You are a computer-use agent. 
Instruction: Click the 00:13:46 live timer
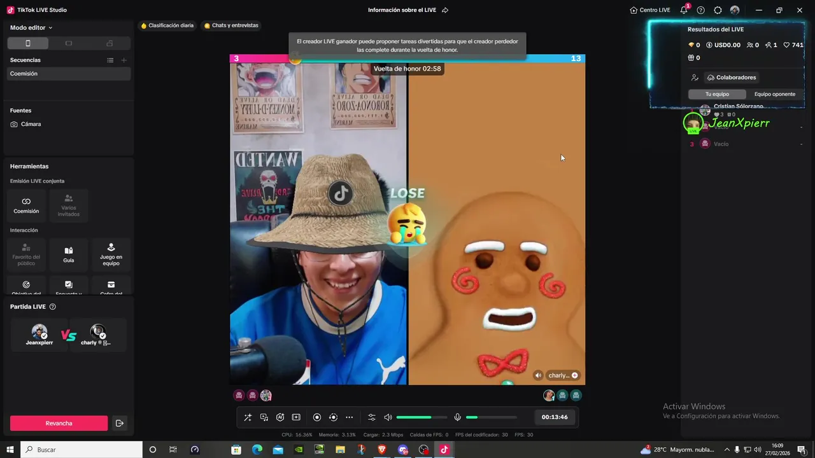coord(554,417)
